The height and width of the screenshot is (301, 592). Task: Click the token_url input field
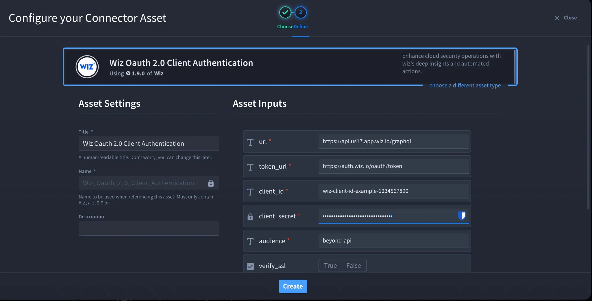(394, 166)
